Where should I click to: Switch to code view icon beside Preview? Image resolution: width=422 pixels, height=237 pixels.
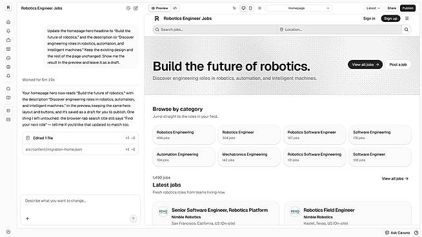click(x=175, y=8)
